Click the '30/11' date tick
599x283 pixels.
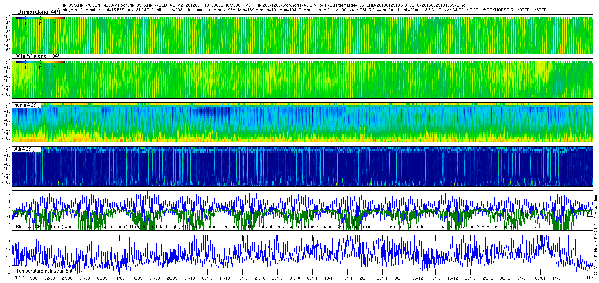pyautogui.click(x=400, y=278)
